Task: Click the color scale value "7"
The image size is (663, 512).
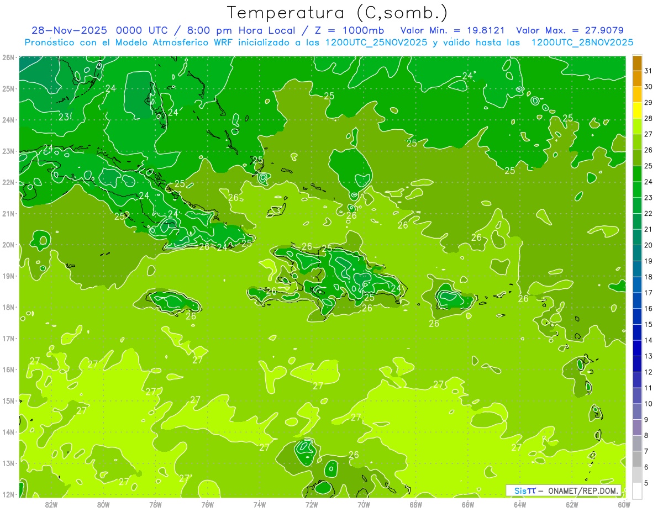Action: pyautogui.click(x=646, y=451)
